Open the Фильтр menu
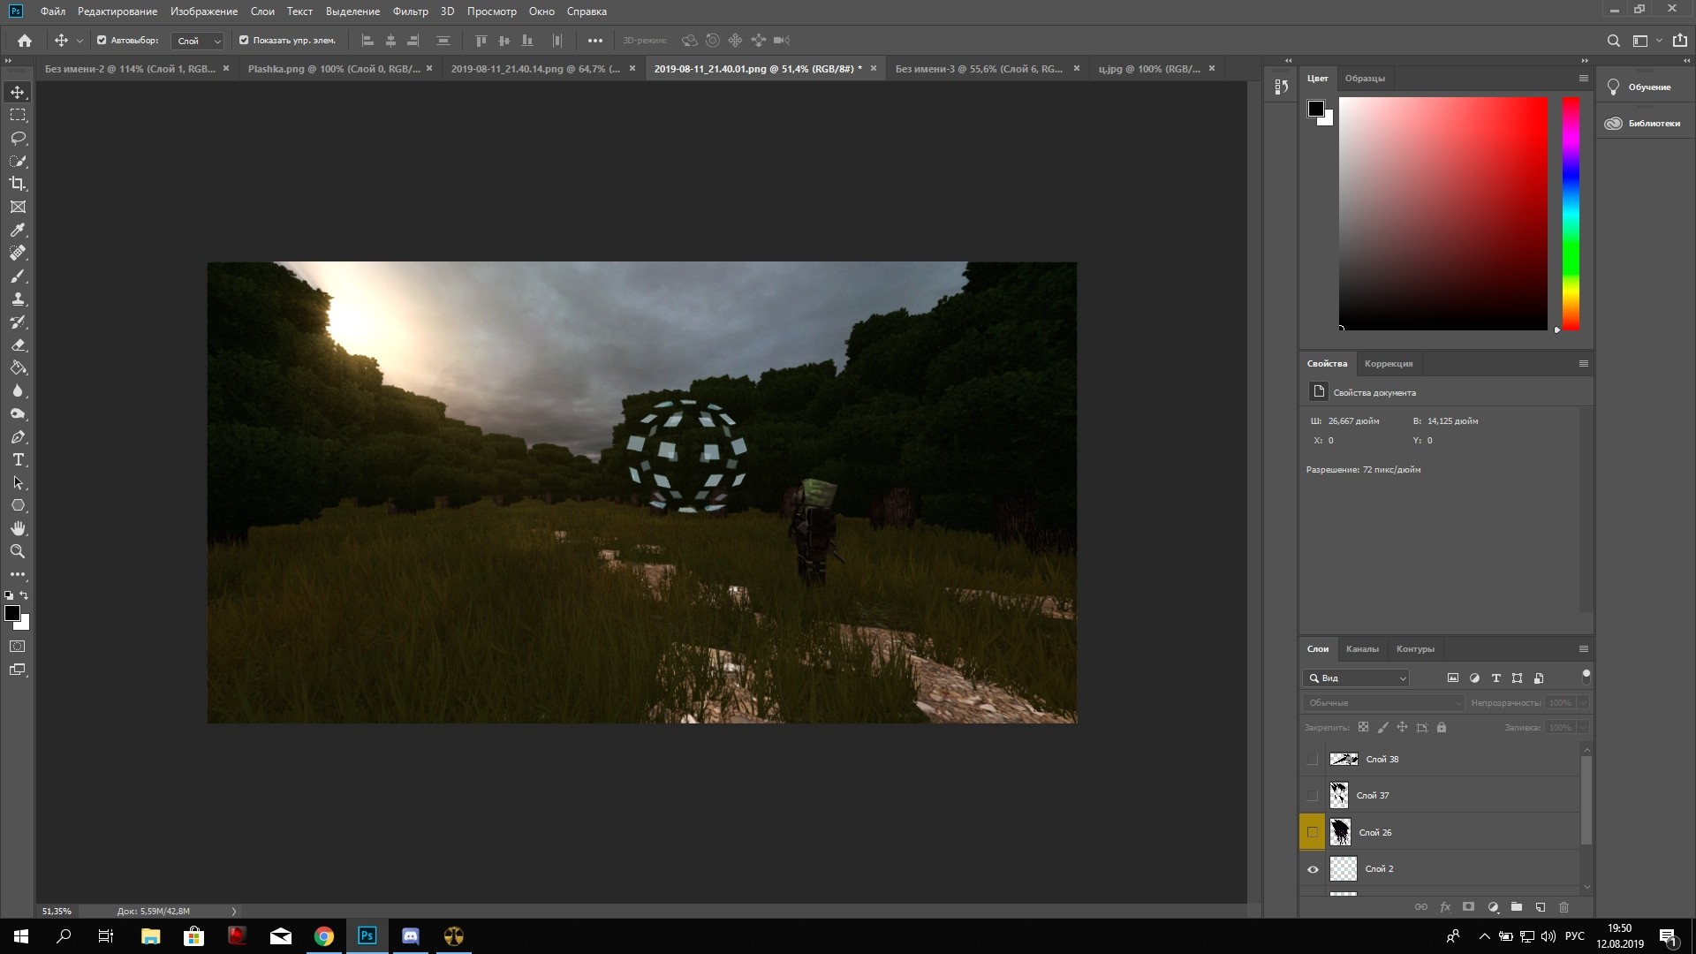 (x=410, y=11)
